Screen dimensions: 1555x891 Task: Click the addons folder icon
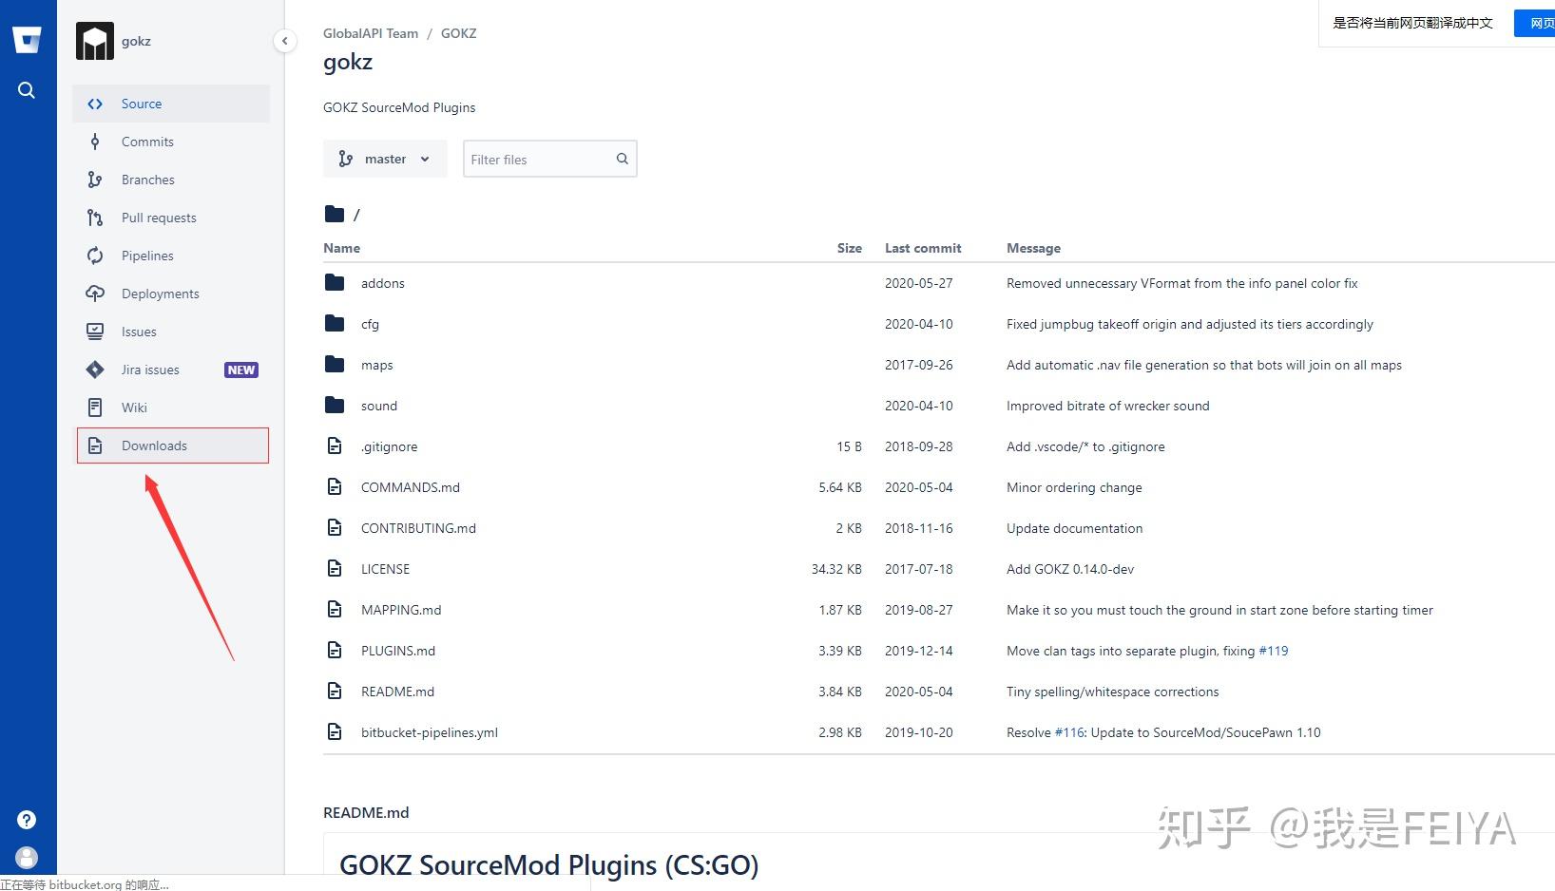pyautogui.click(x=335, y=282)
